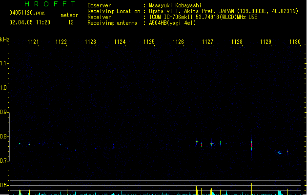
Task: Click the 'Receiving antenna' field label
Action: (x=112, y=23)
